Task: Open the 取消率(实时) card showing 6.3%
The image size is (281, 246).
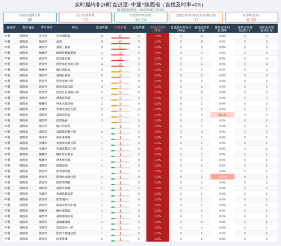Action: (251, 17)
